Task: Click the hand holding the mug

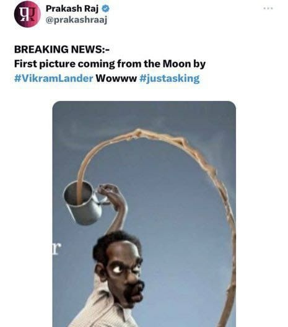Action: (x=110, y=193)
